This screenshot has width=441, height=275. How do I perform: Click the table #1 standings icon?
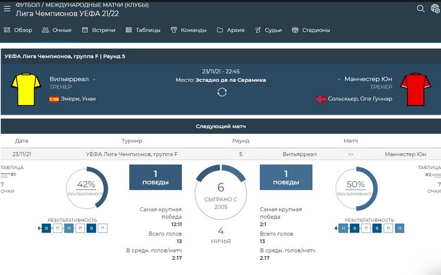(x=5, y=175)
